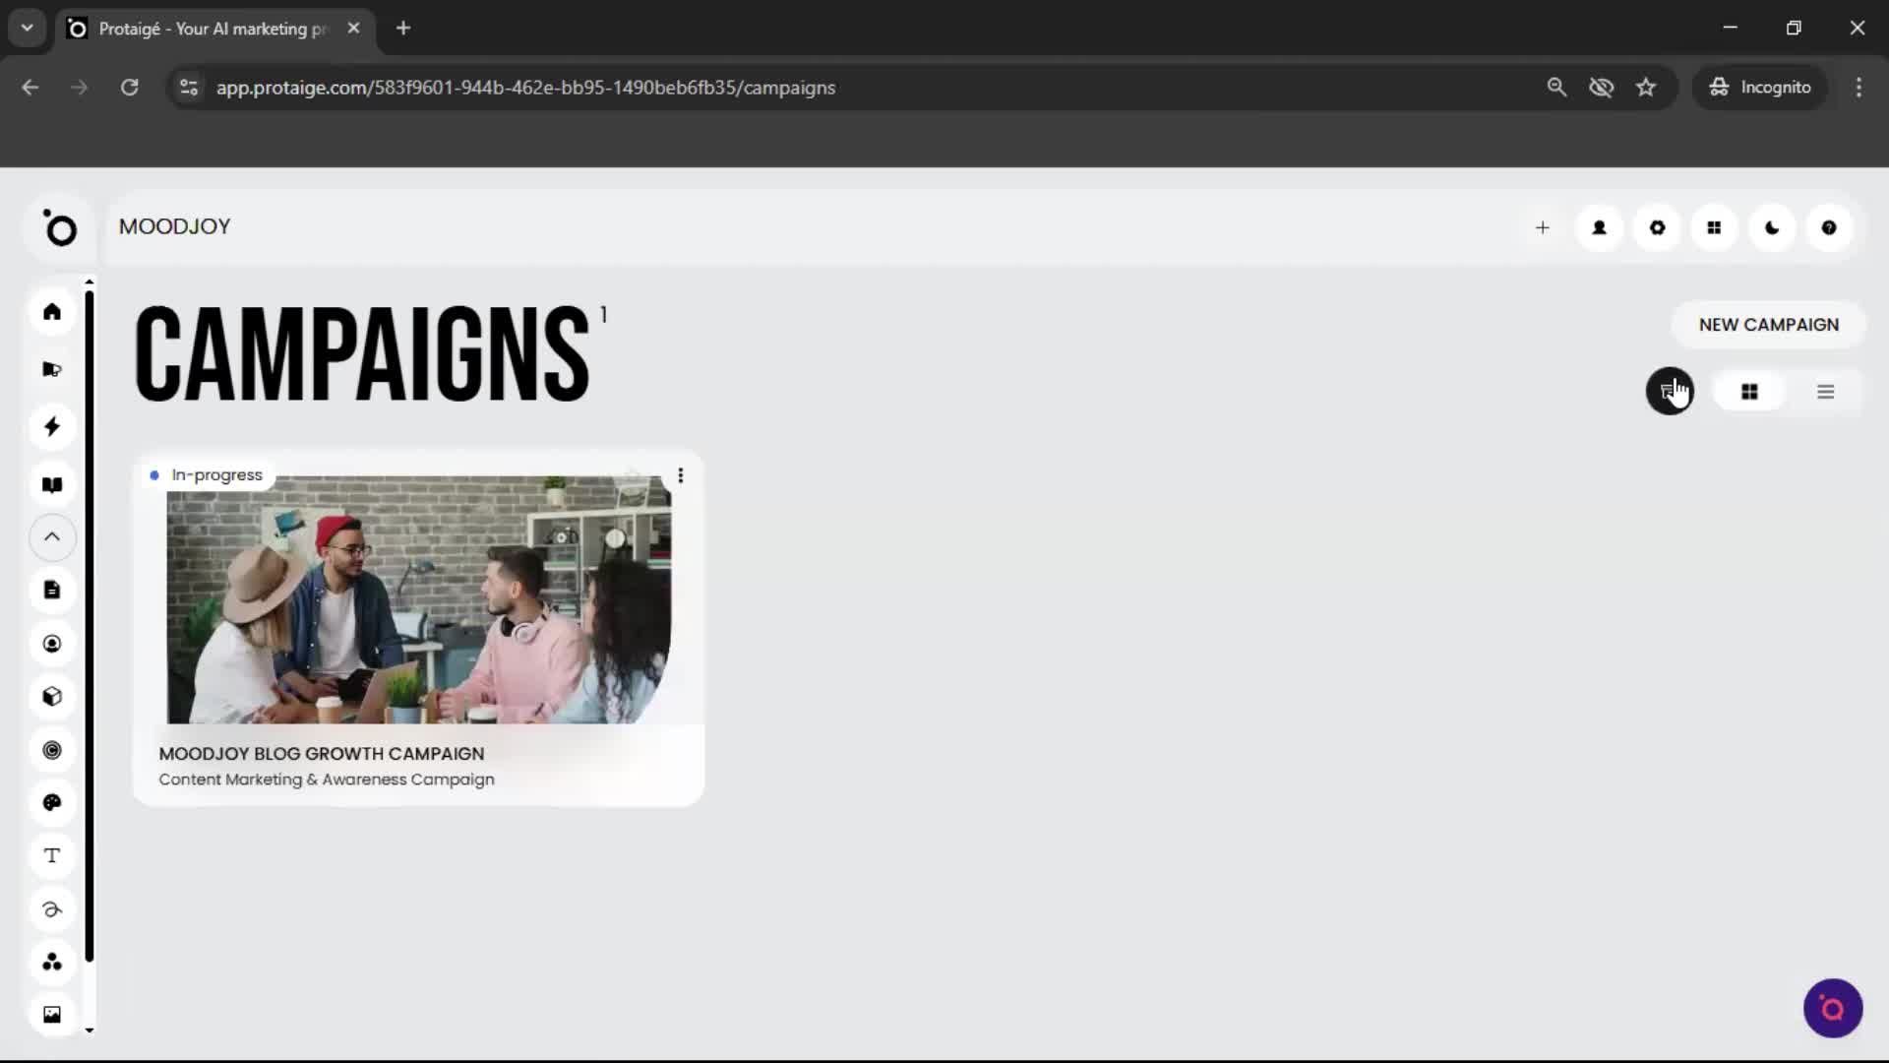Open the browser tab search dropdown
The image size is (1889, 1063).
click(27, 28)
